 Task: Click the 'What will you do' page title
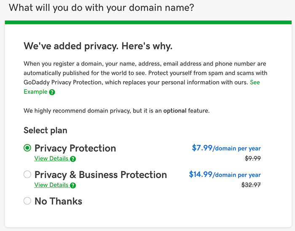coord(102,8)
